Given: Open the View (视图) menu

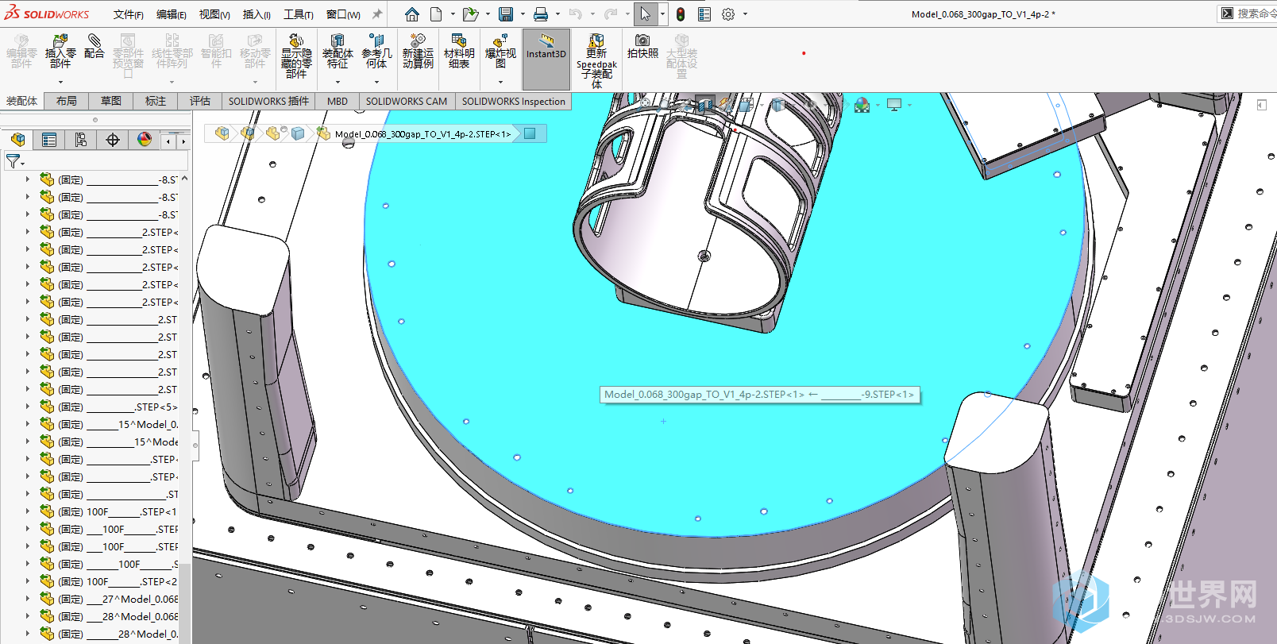Looking at the screenshot, I should [214, 14].
